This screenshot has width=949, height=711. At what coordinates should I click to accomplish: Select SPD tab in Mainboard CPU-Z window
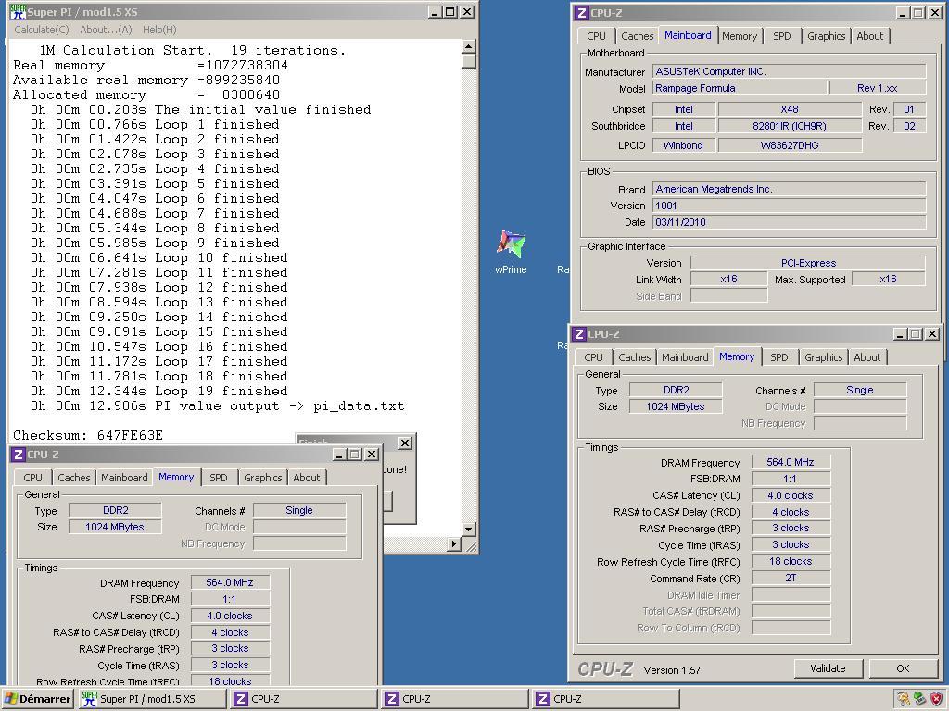[x=782, y=36]
